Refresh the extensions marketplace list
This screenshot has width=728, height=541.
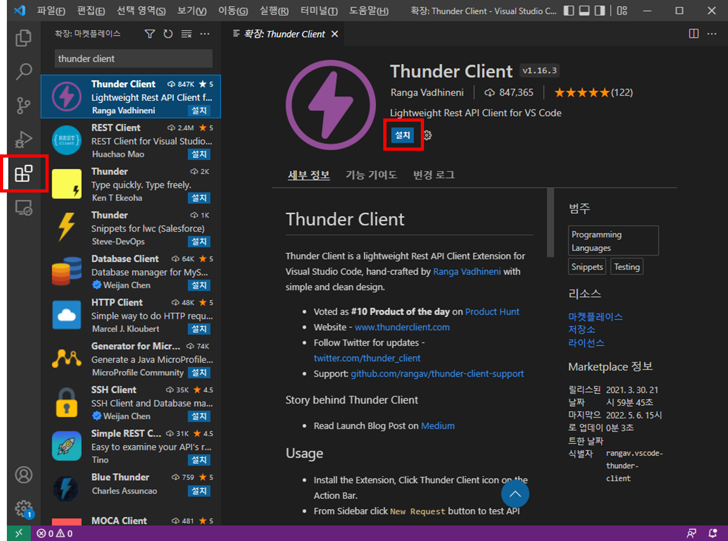168,34
